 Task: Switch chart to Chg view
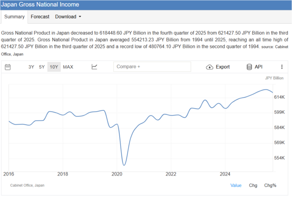point(253,185)
